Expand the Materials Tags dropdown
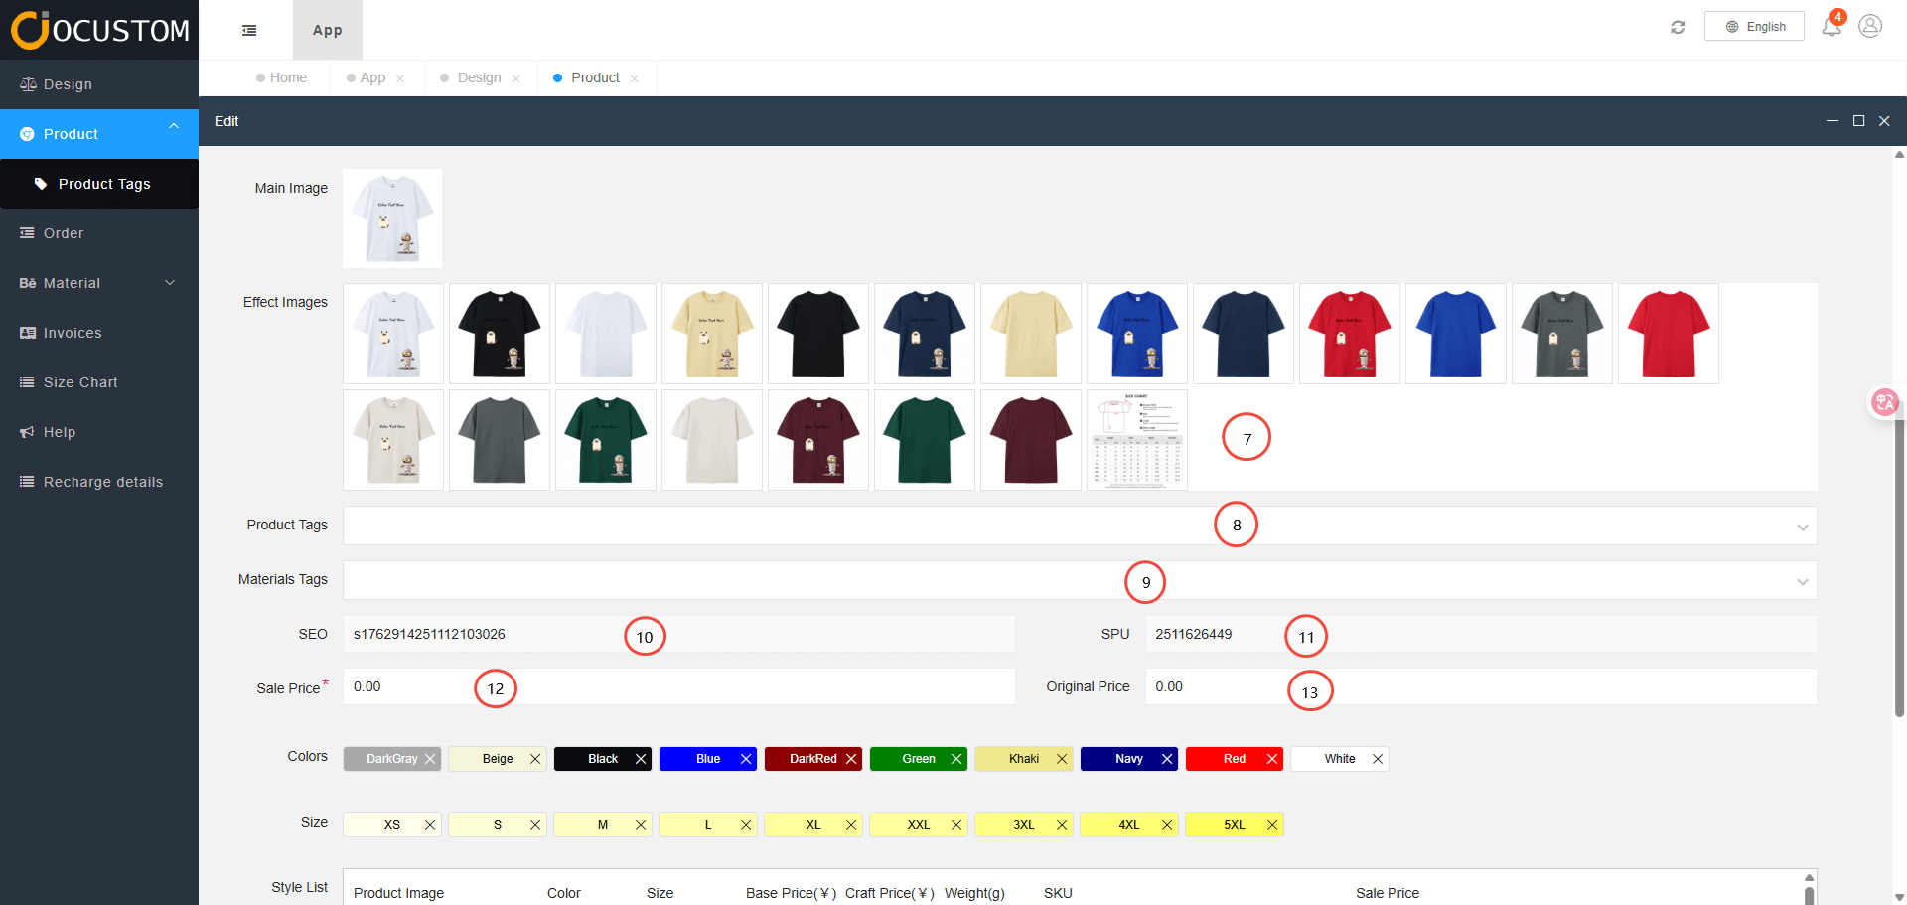The width and height of the screenshot is (1907, 905). click(1802, 581)
